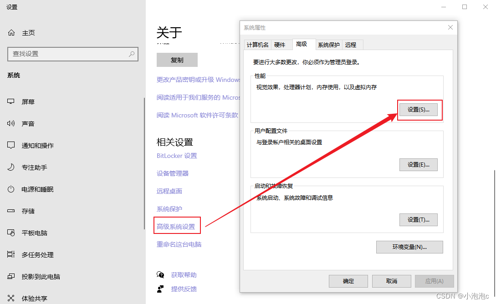Go to 主页 in Settings sidebar
The image size is (496, 304).
(x=28, y=33)
